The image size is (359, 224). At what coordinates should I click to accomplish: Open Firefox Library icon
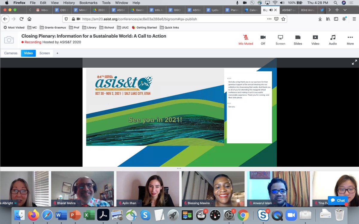click(328, 19)
